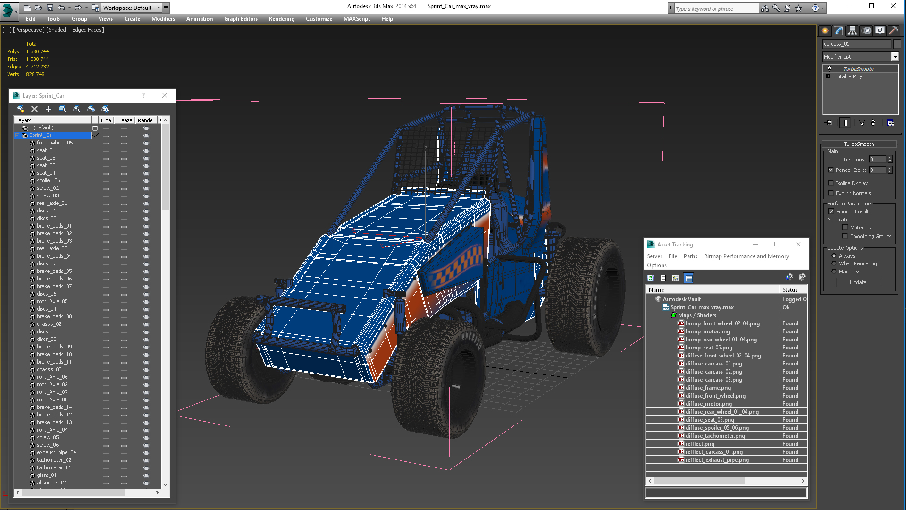906x510 pixels.
Task: Switch to the Hierarchy command panel tab
Action: point(852,31)
